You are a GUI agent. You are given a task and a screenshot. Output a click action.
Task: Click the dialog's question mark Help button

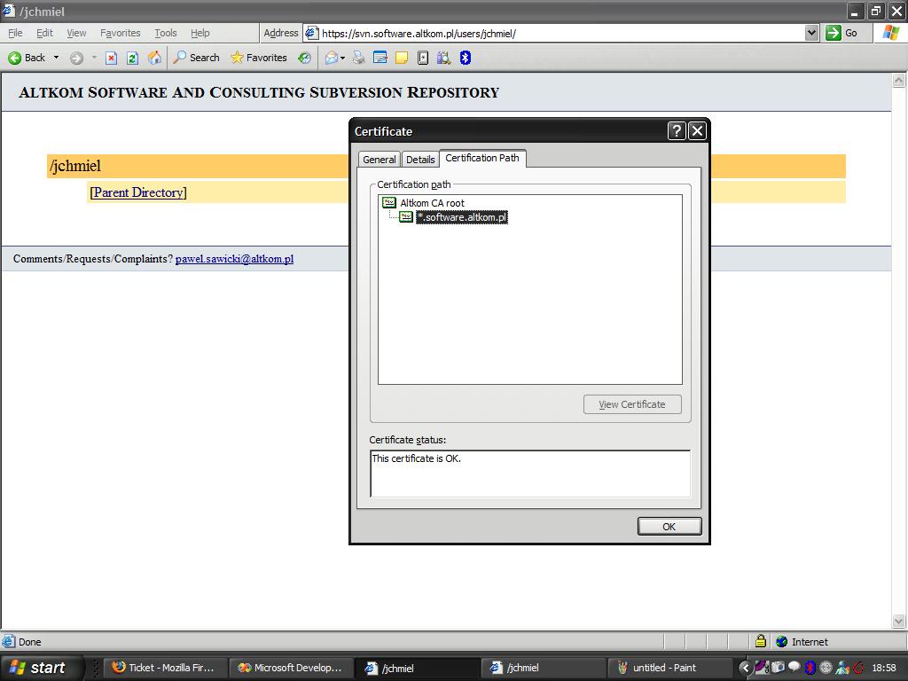[677, 131]
